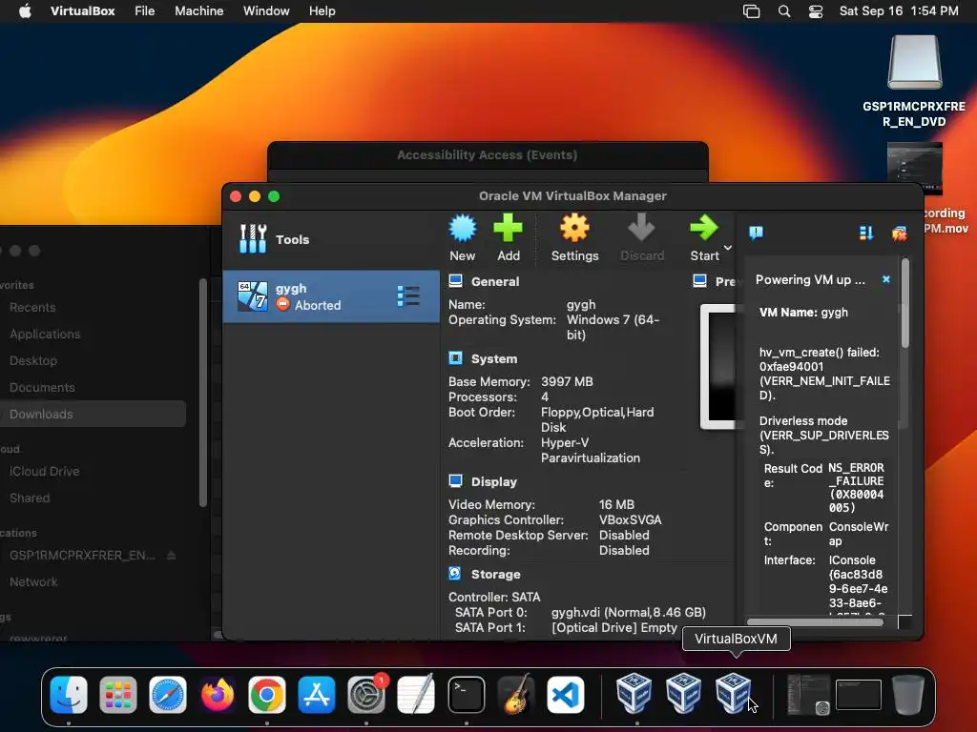Screen dimensions: 977x732
Task: Click the VirtualBoxVM Dock icon under the tooltip
Action: (x=734, y=693)
